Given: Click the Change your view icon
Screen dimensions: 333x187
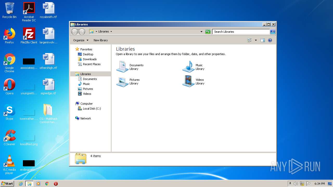Looking at the screenshot, I should coord(249,40).
